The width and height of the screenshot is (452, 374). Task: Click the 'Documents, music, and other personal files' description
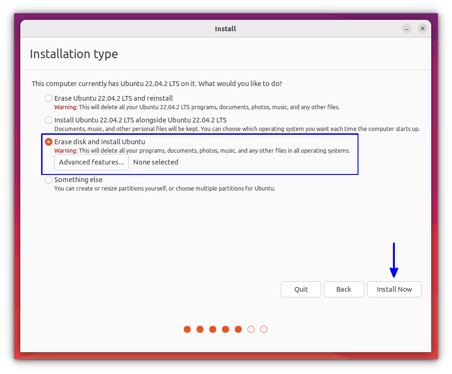click(x=237, y=129)
